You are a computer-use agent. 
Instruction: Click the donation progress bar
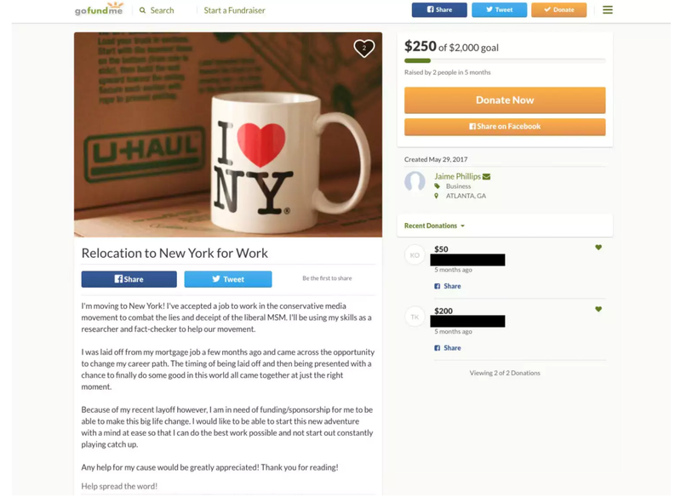(505, 60)
